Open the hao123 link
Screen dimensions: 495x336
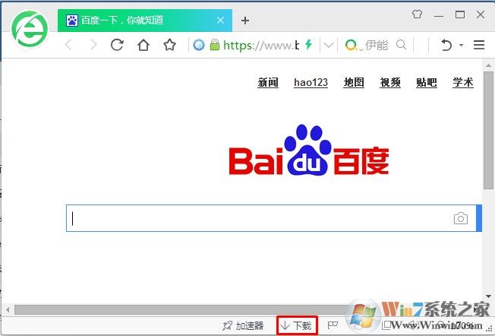click(x=311, y=83)
